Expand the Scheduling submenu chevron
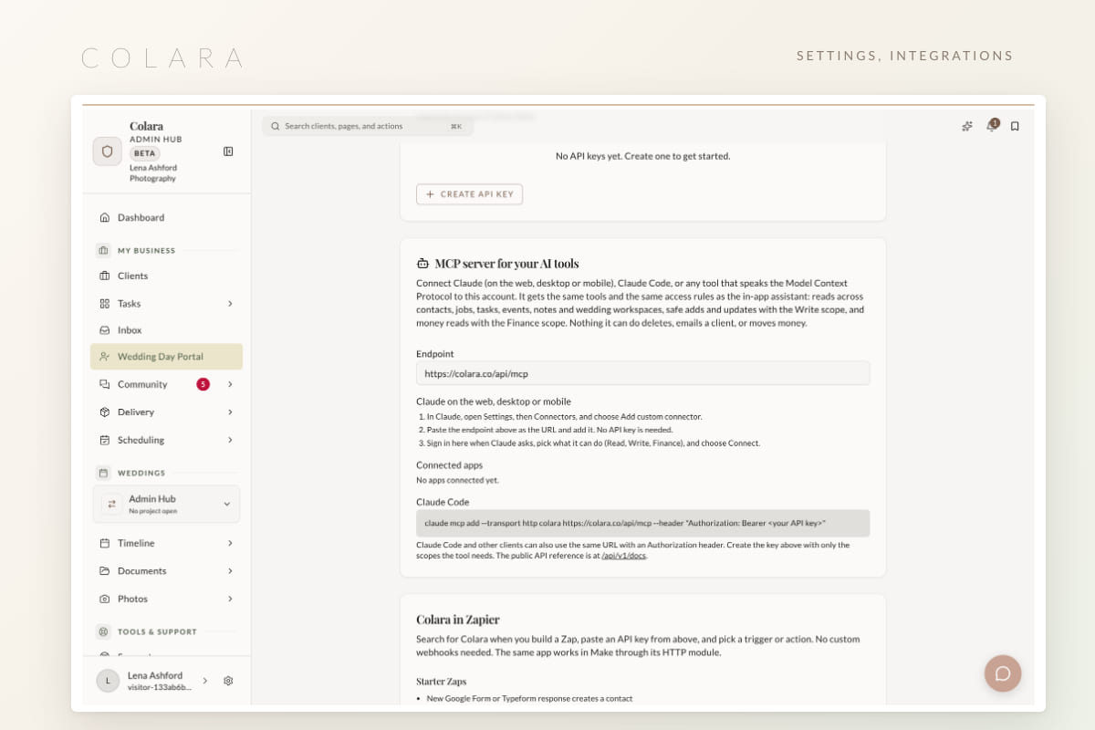This screenshot has width=1095, height=730. (230, 440)
